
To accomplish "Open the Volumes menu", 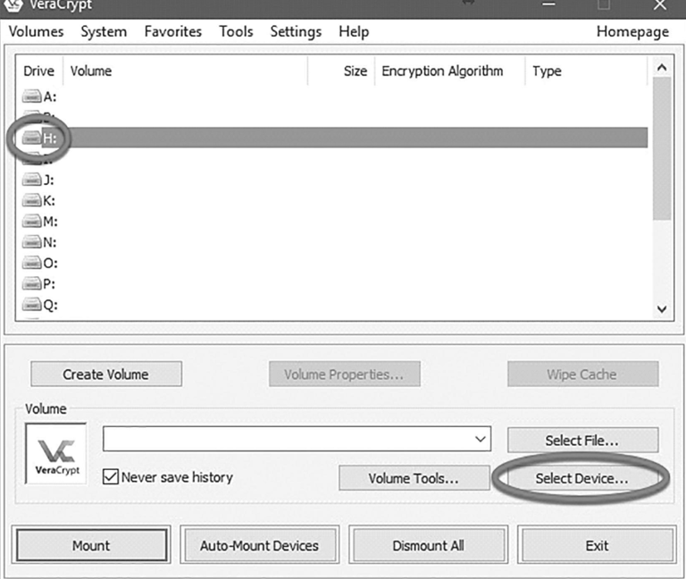I will pyautogui.click(x=36, y=31).
